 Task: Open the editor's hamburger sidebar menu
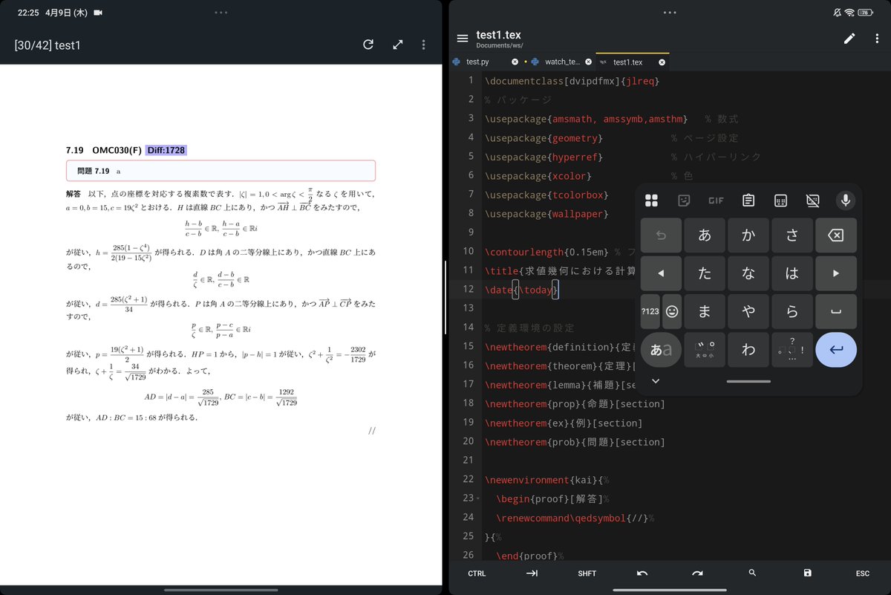tap(463, 39)
